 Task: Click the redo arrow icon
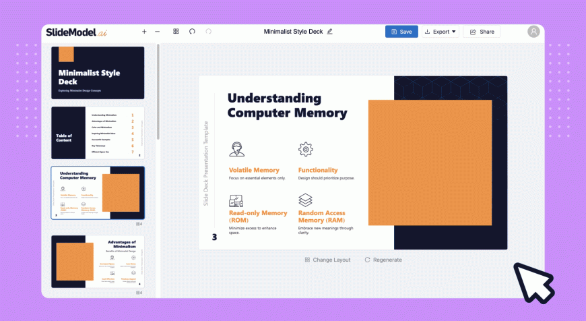(209, 32)
